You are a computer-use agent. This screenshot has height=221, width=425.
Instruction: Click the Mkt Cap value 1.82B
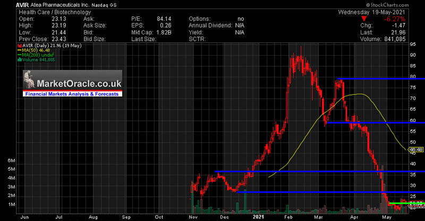164,32
